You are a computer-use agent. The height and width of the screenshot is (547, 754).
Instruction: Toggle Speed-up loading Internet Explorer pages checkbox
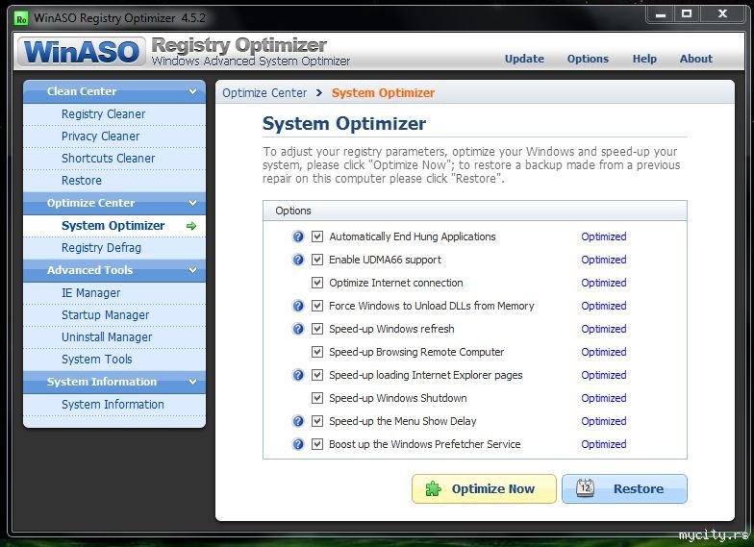click(x=317, y=375)
